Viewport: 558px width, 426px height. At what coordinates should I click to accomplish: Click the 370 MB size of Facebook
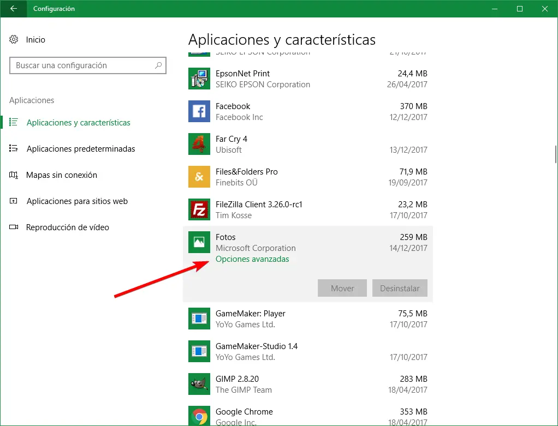(x=413, y=106)
